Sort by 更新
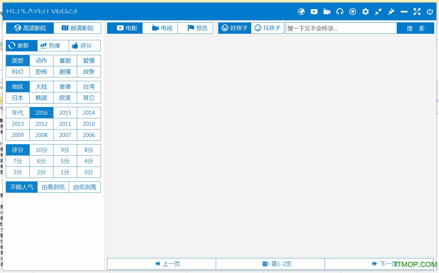 point(22,46)
